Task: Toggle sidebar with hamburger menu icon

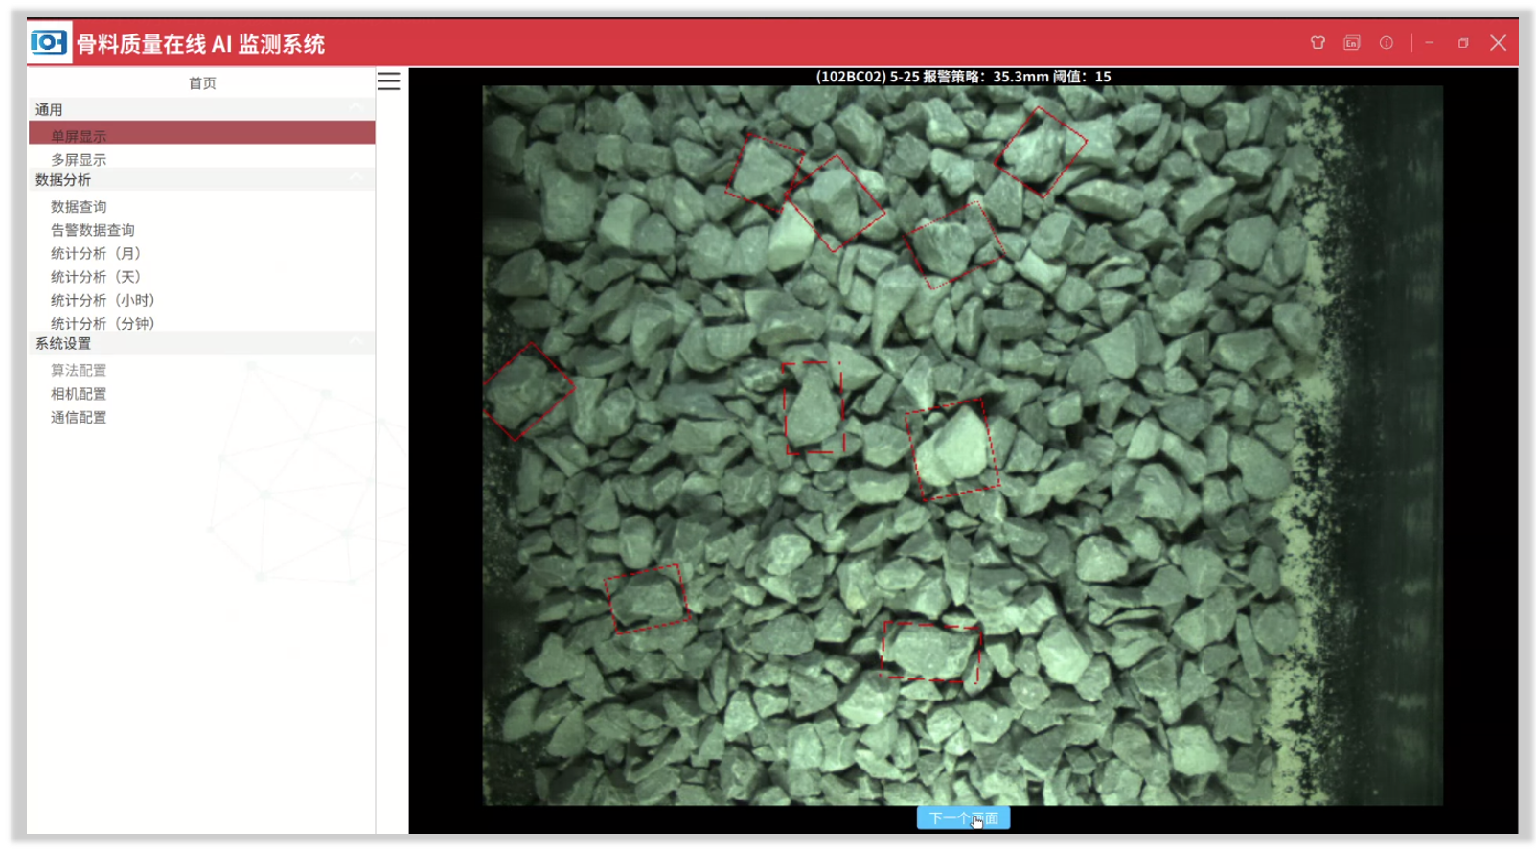Action: (389, 81)
